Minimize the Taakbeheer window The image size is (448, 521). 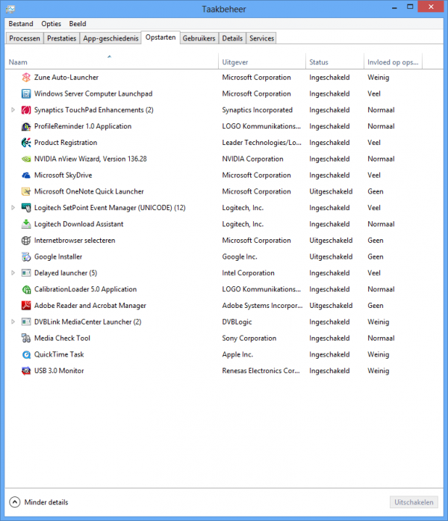394,7
